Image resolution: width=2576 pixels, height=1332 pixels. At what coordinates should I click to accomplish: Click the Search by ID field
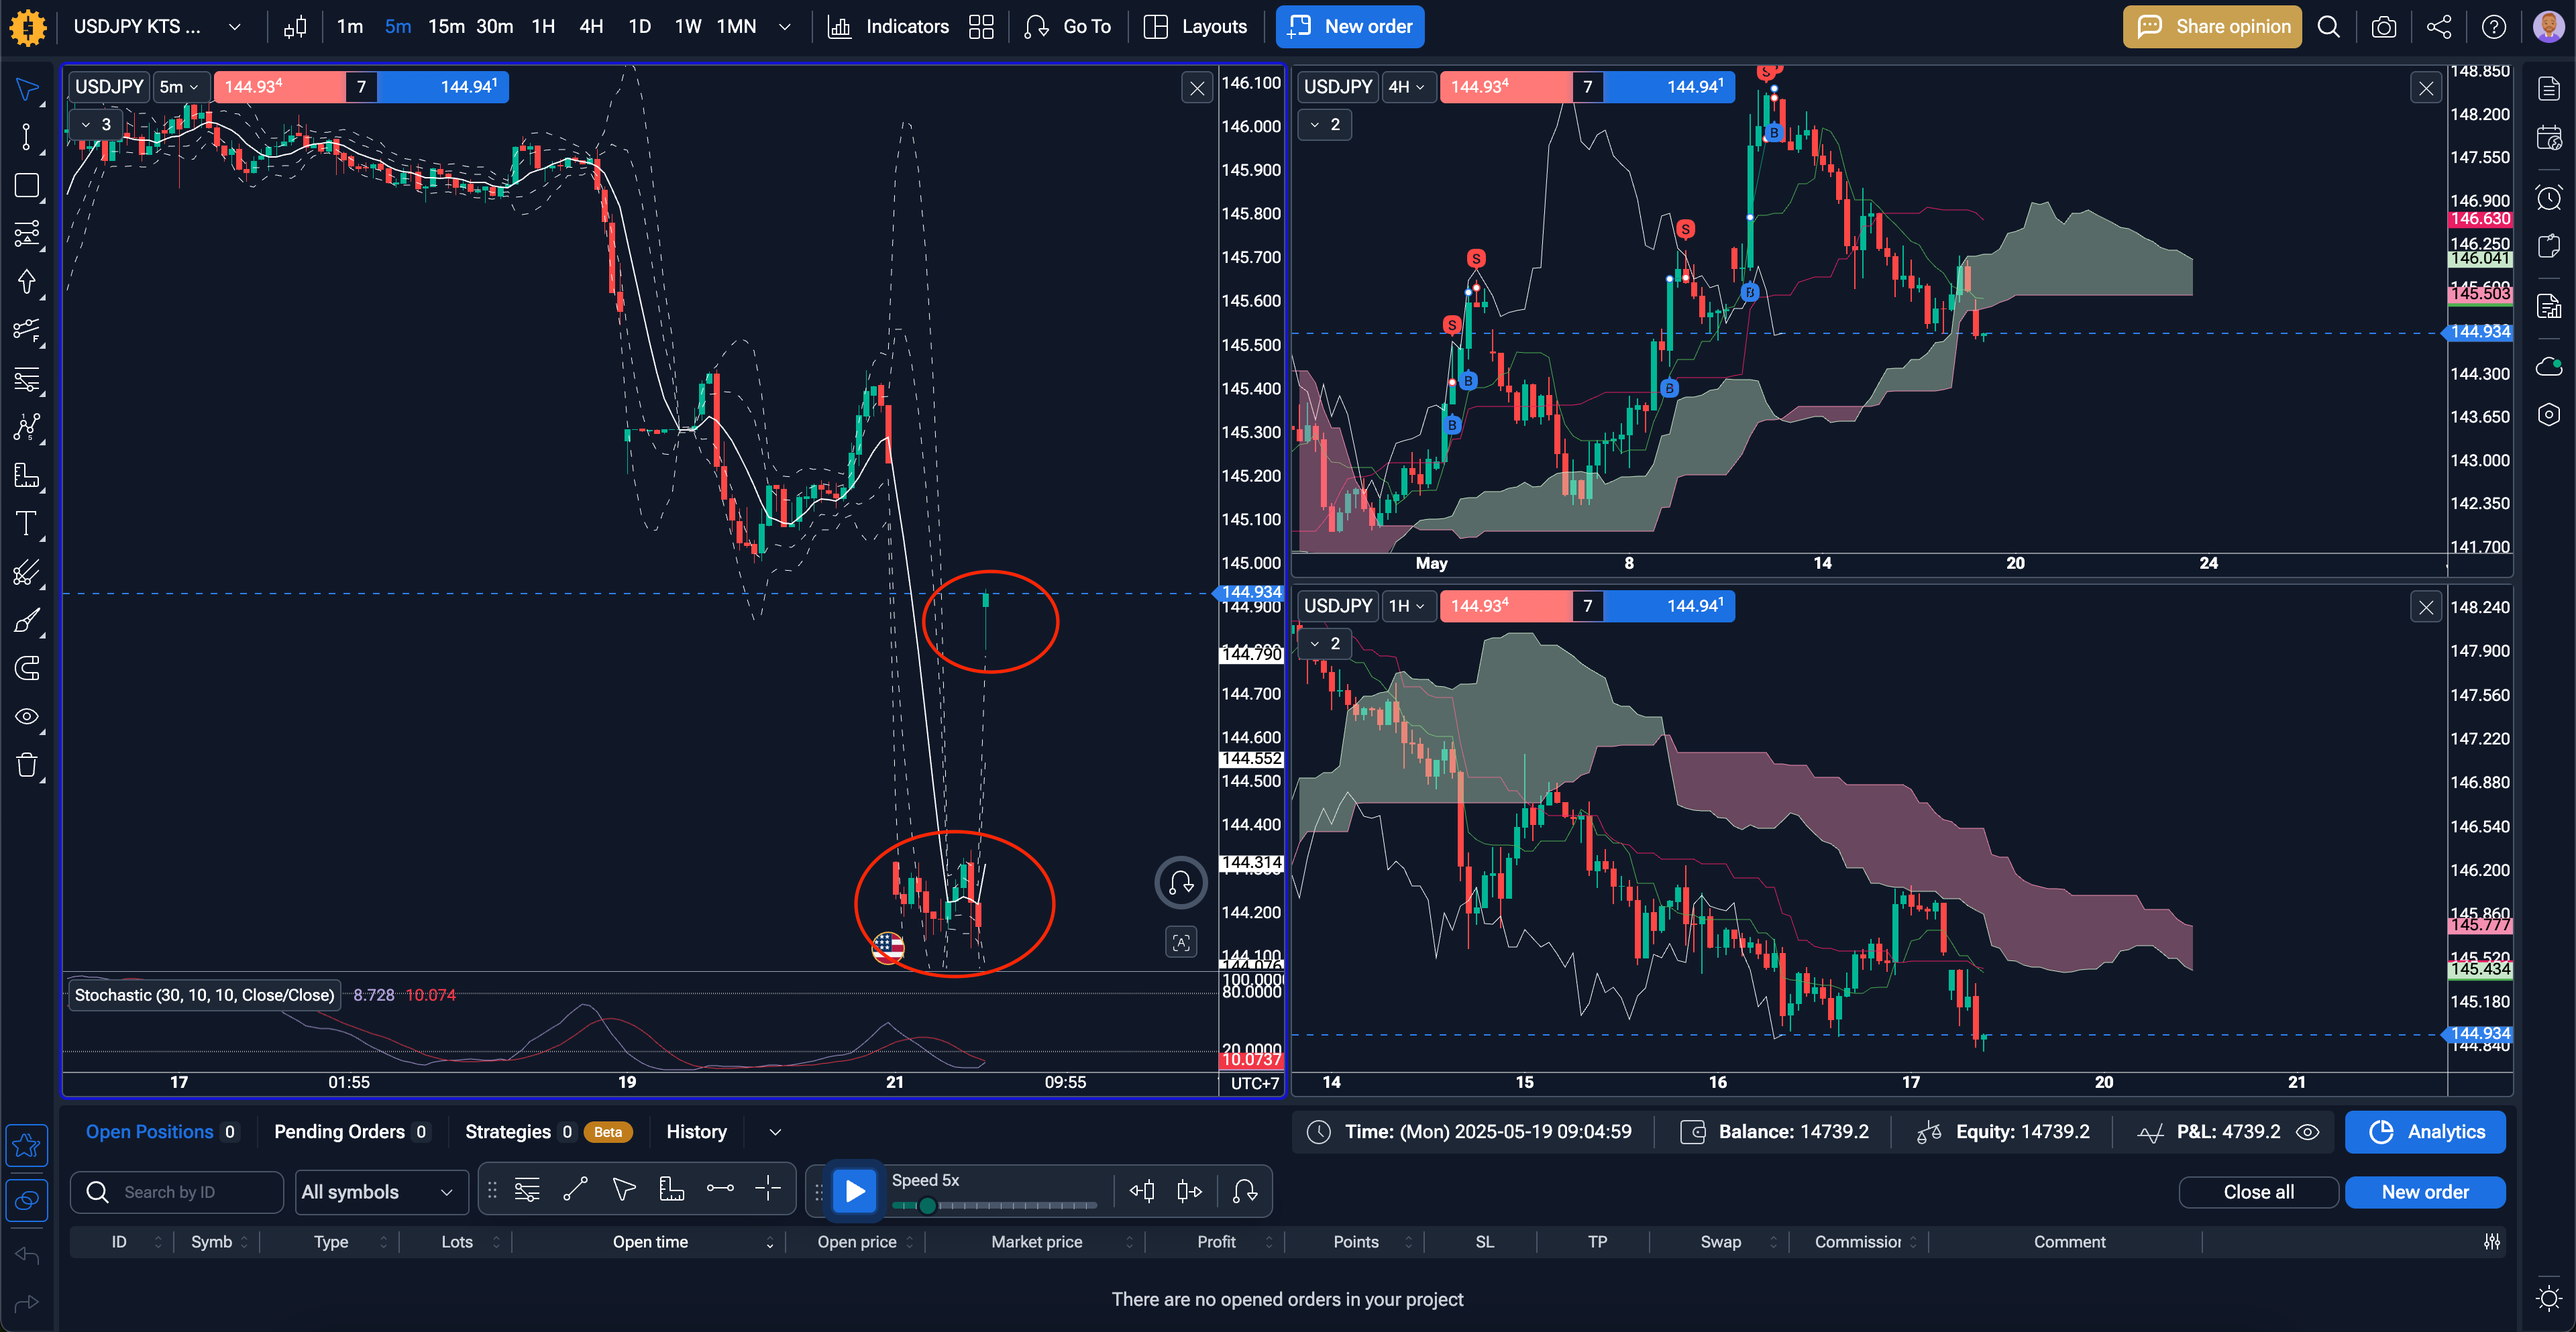pos(177,1192)
